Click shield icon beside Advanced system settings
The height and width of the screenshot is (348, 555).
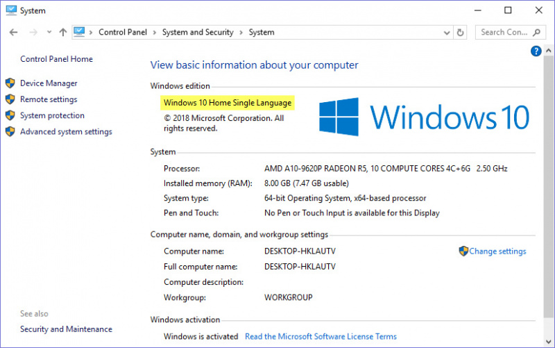click(x=10, y=131)
